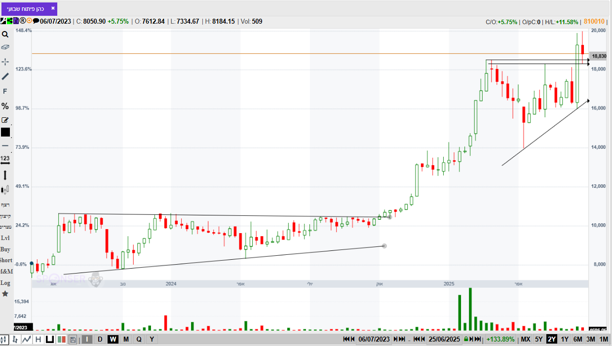Click the wrench settings icon
This screenshot has height=346, width=612.
coord(3,21)
